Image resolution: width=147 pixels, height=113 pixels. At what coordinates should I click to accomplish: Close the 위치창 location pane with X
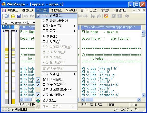click(16, 27)
